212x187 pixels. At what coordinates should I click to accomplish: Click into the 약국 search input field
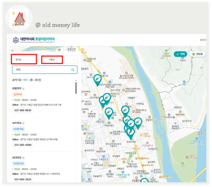pyautogui.click(x=45, y=69)
